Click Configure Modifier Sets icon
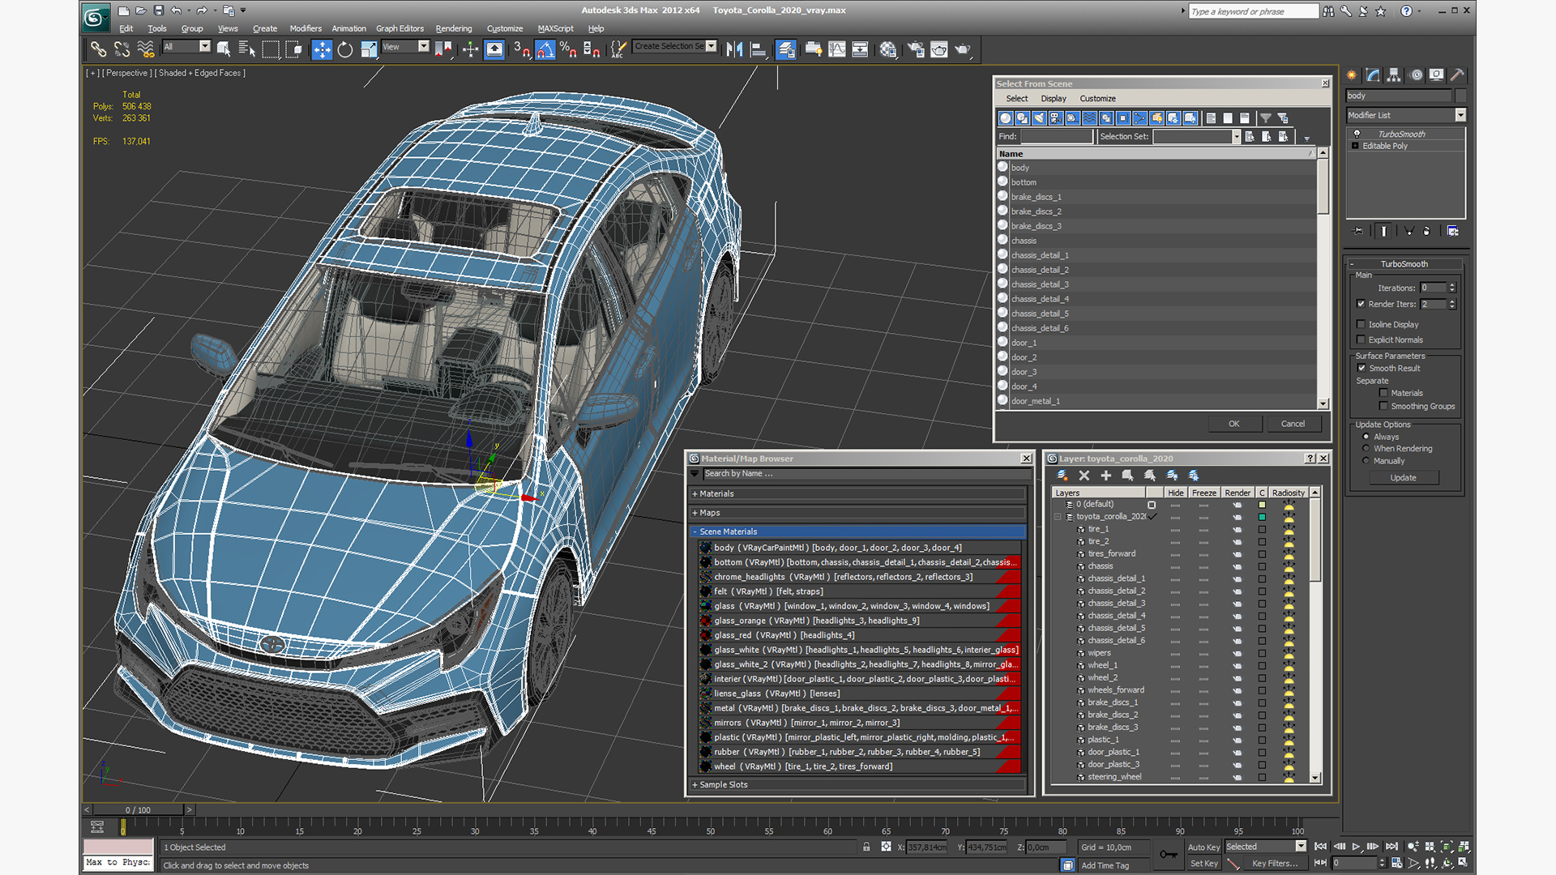The width and height of the screenshot is (1556, 875). point(1453,231)
